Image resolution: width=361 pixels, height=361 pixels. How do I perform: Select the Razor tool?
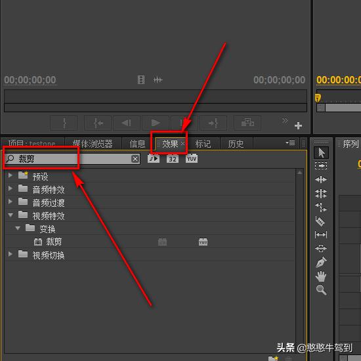(x=320, y=221)
